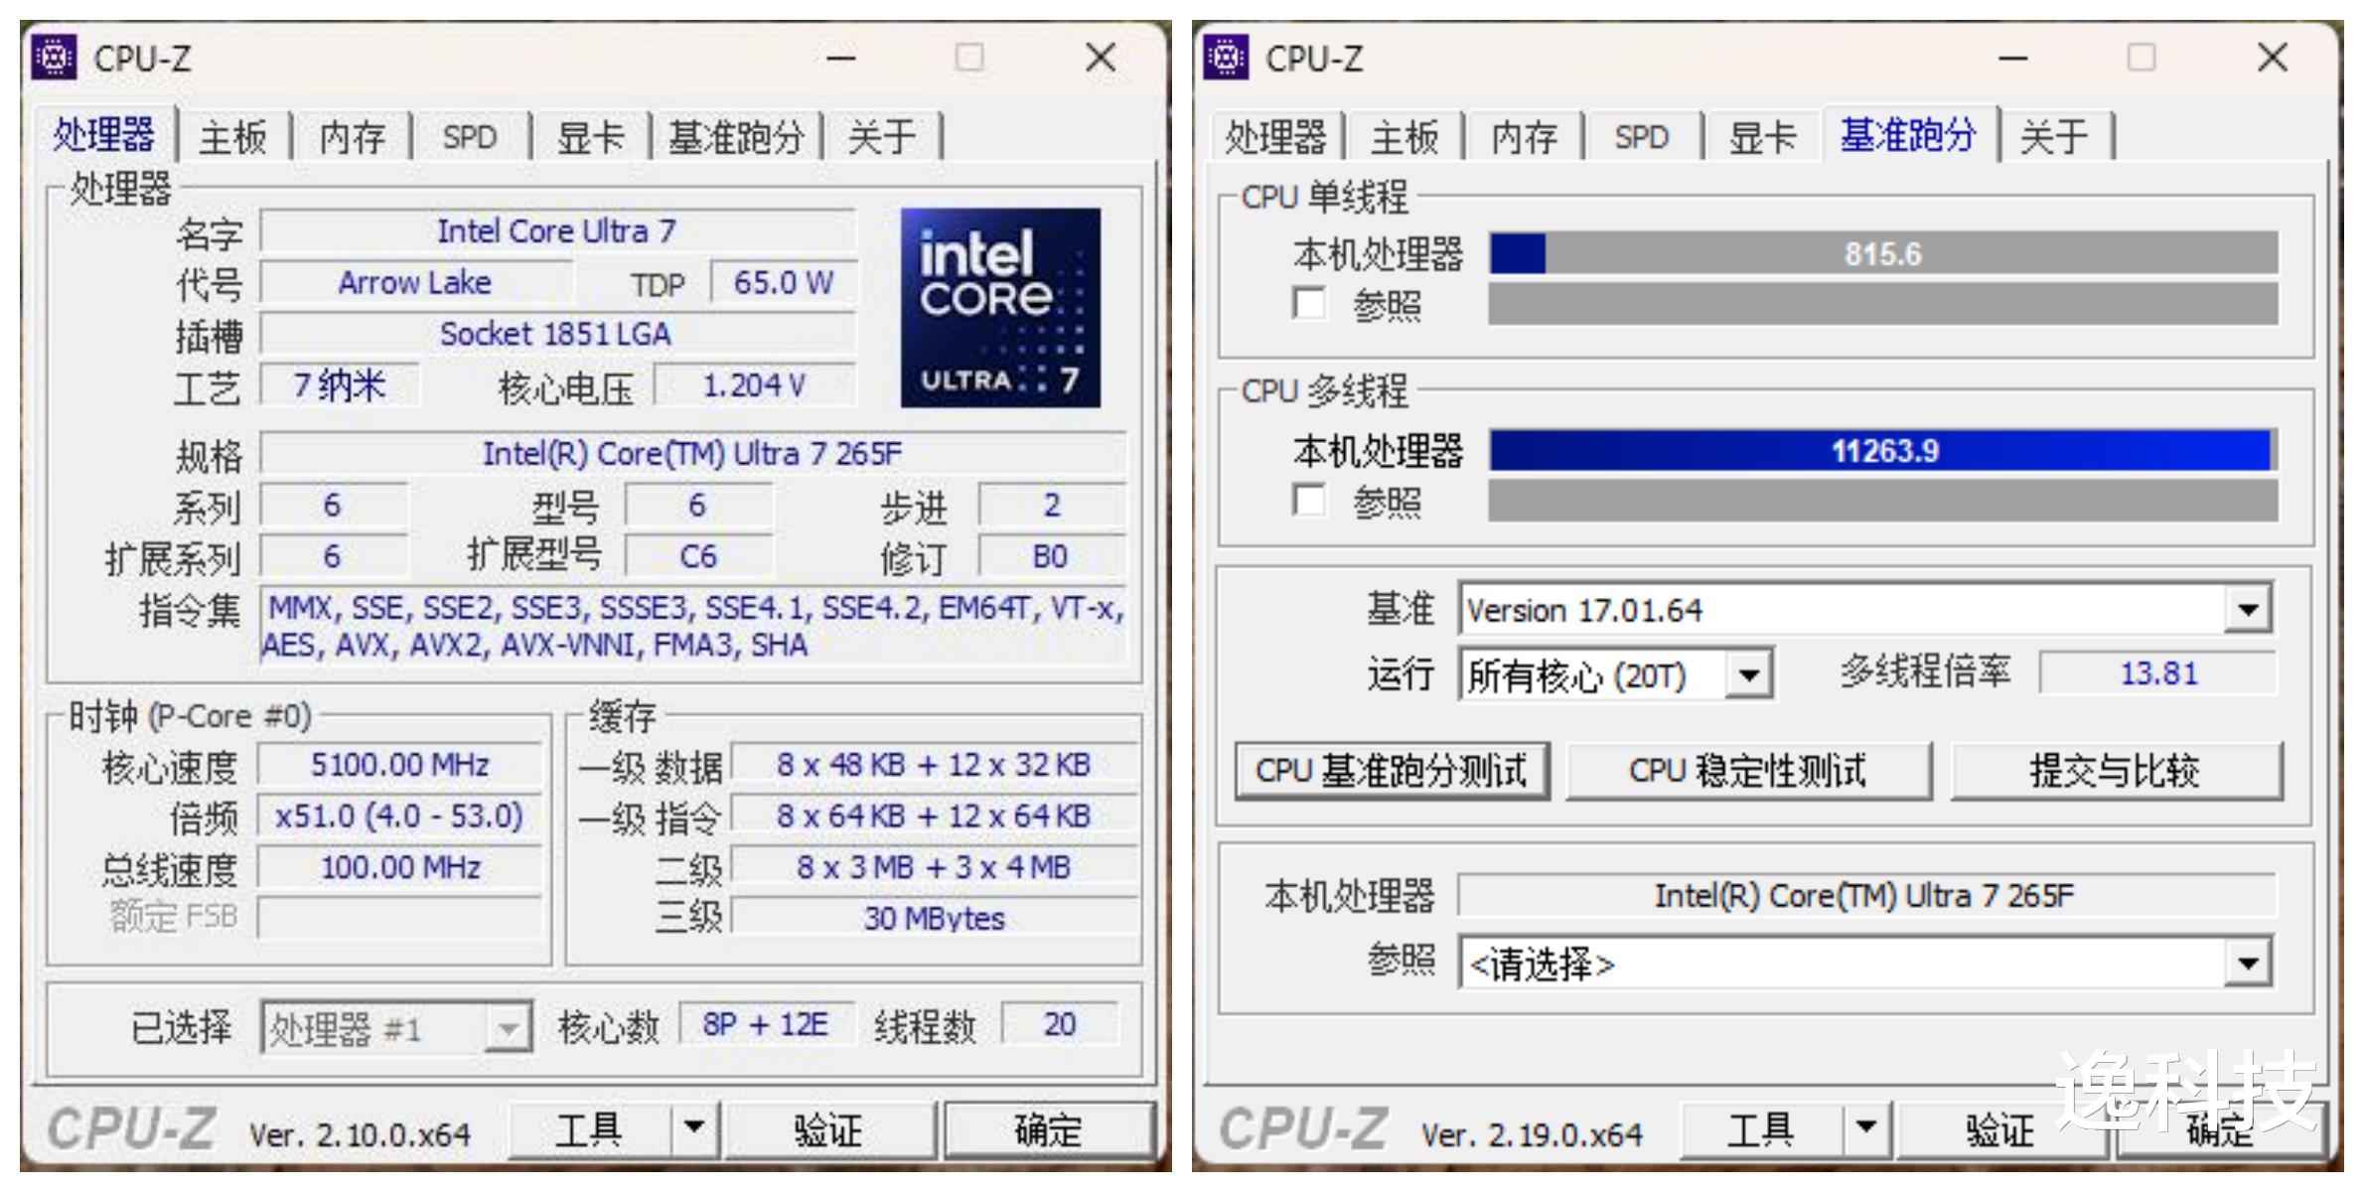The image size is (2364, 1192).
Task: Click the Intel Core Ultra 7 logo
Action: [x=999, y=308]
